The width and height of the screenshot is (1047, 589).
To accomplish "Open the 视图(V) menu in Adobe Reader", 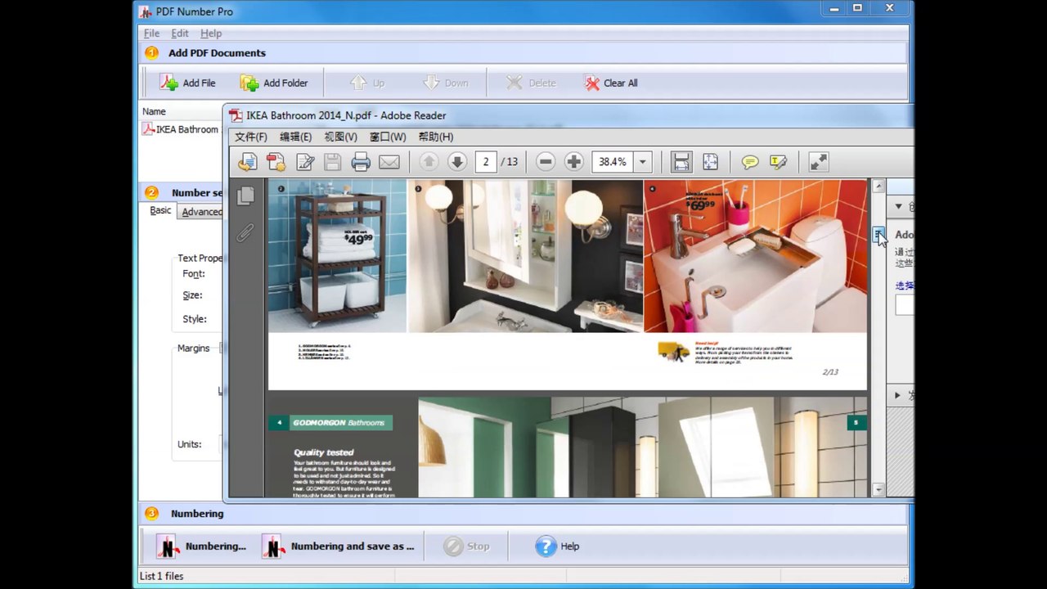I will [340, 137].
